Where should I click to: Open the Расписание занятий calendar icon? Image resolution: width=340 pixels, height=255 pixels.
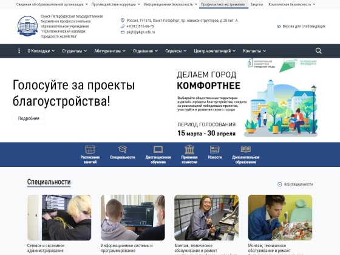pos(90,149)
